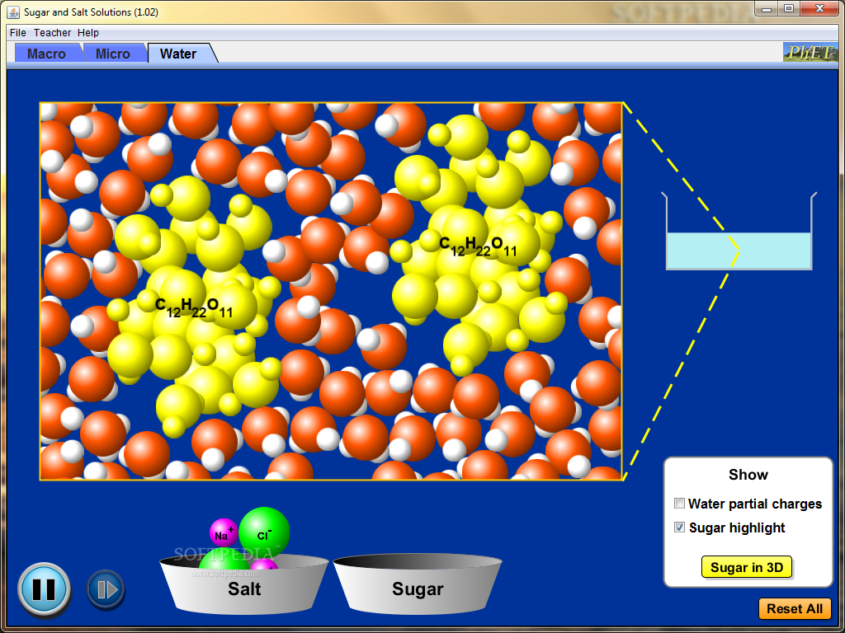Switch to the Micro tab
The width and height of the screenshot is (845, 633).
point(112,54)
